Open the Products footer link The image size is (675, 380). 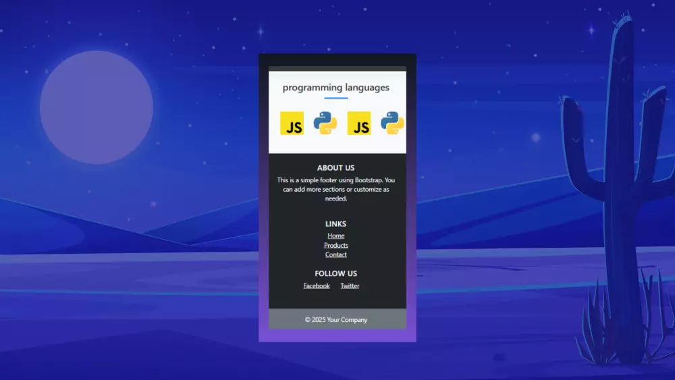coord(335,245)
